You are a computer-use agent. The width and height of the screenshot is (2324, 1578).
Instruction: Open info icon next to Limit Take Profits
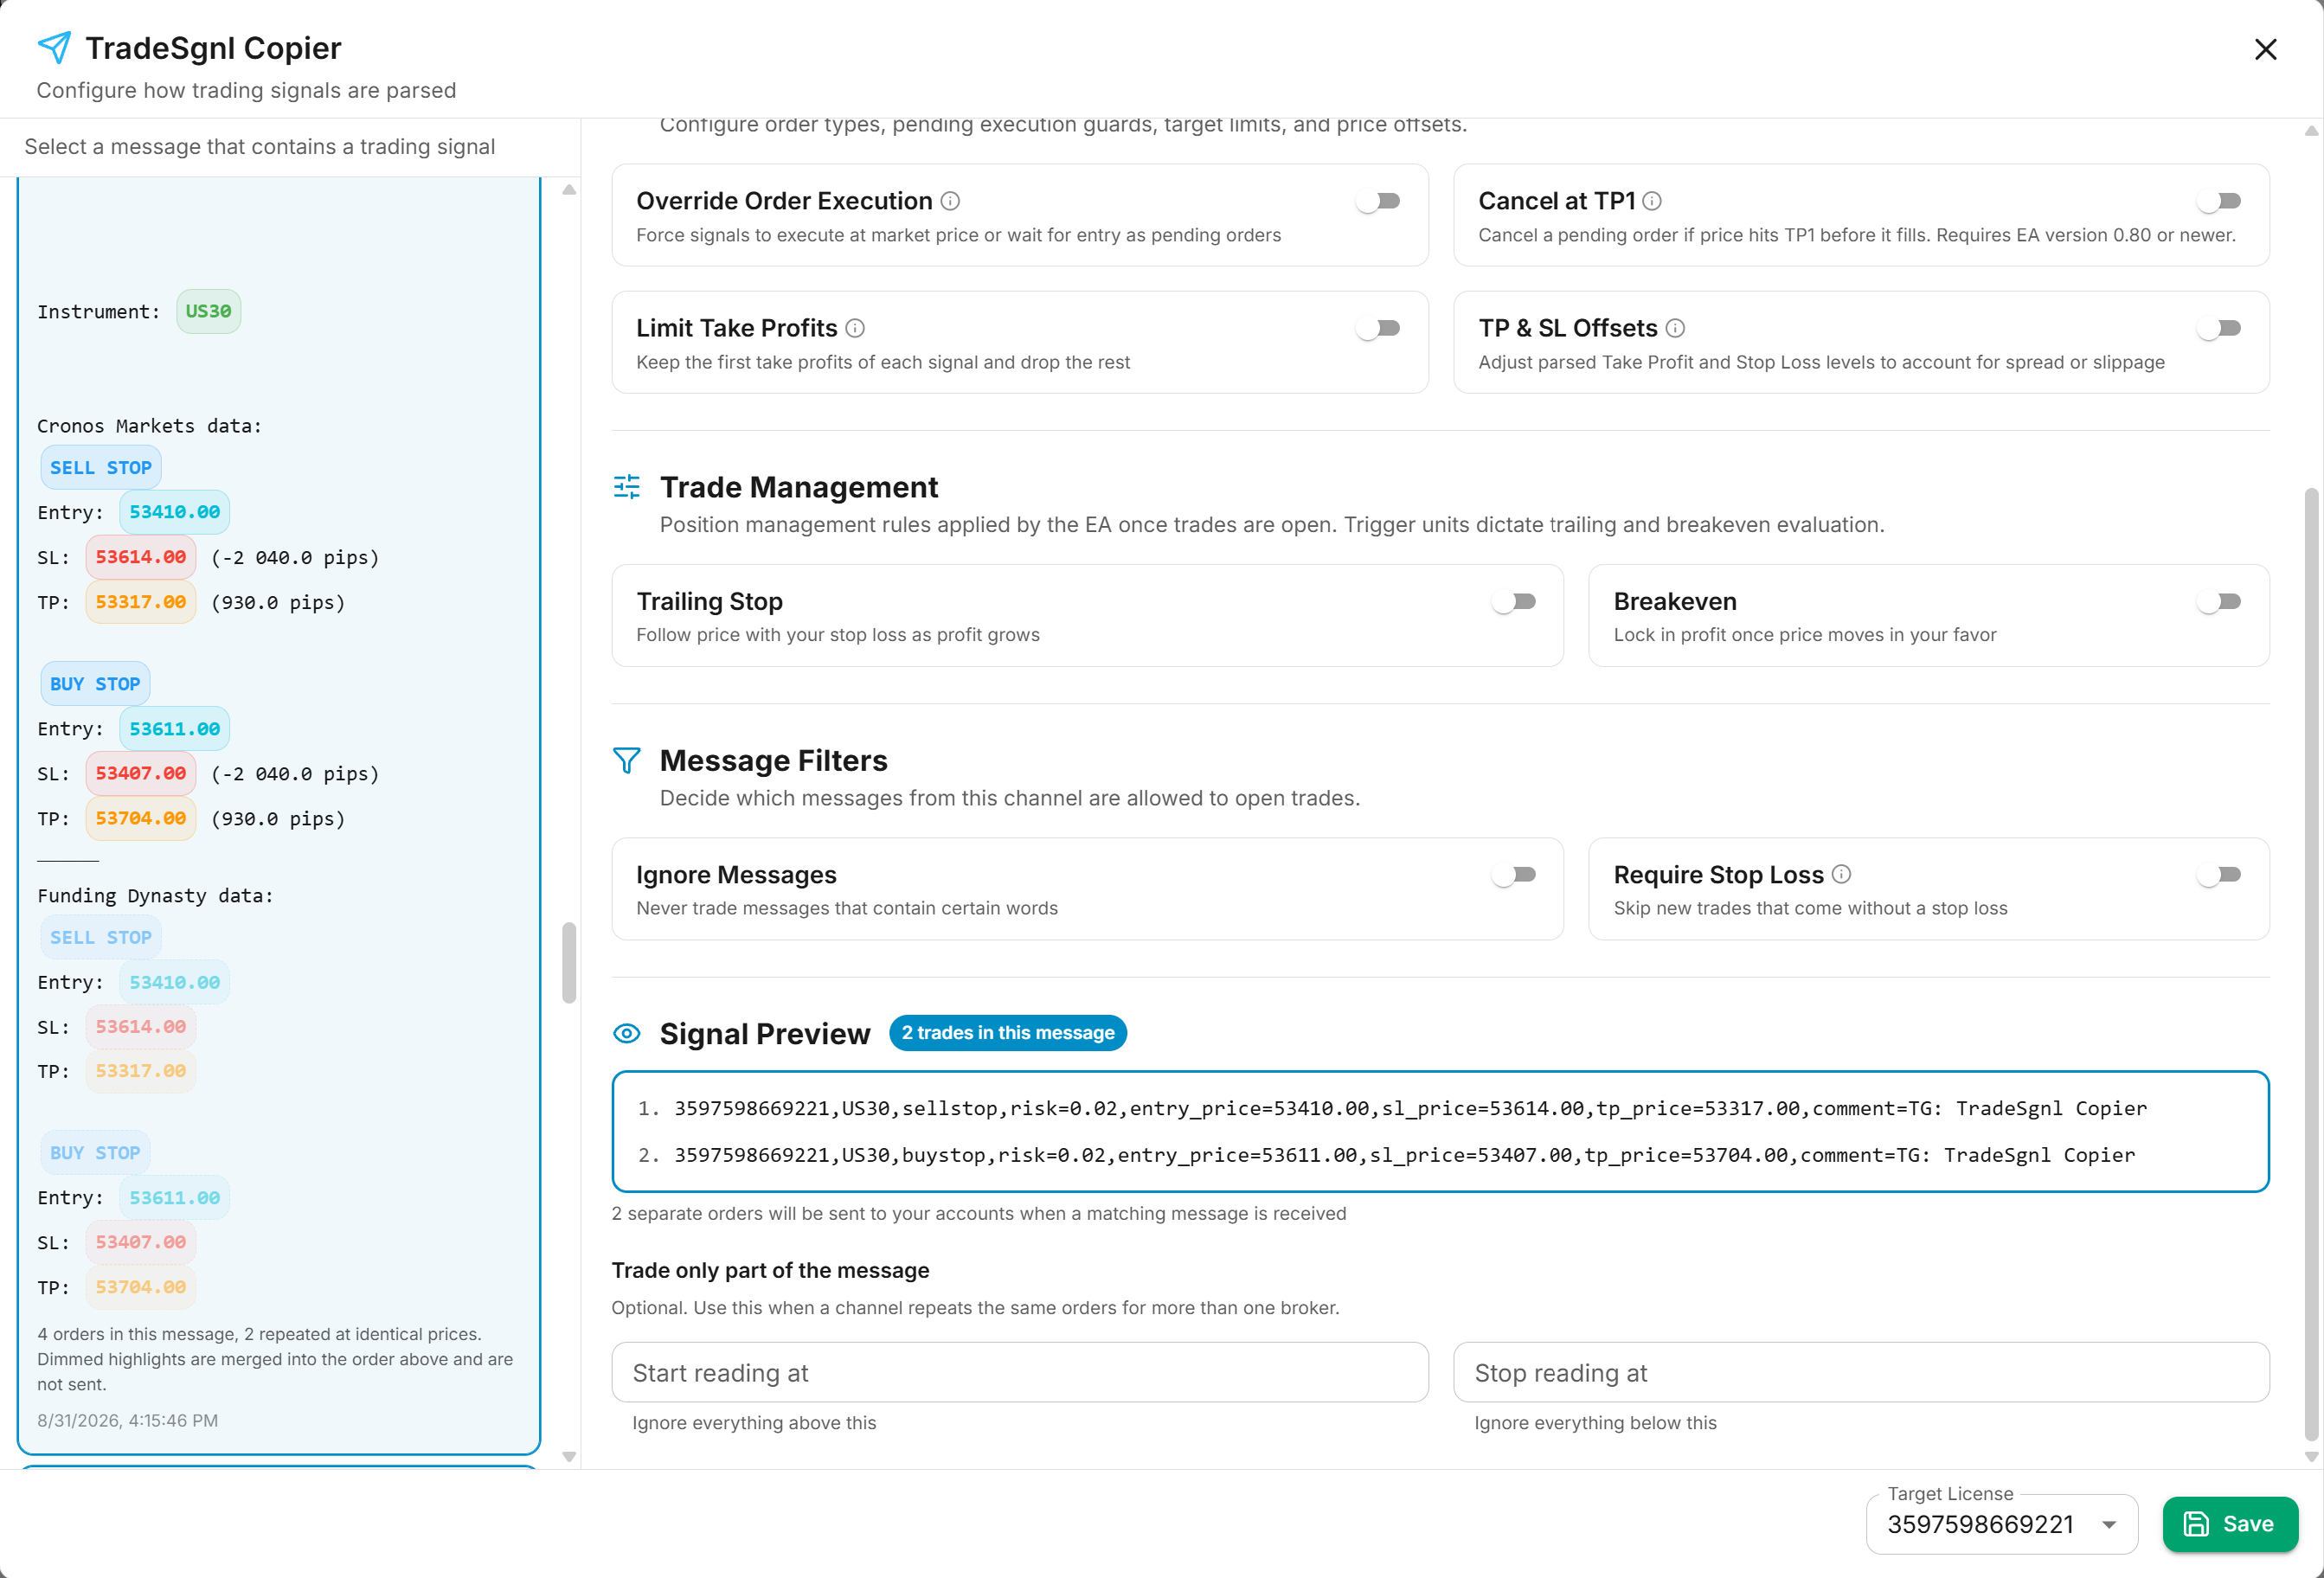(855, 328)
